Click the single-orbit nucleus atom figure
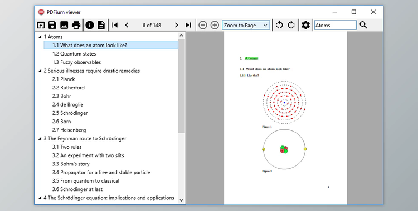 click(x=284, y=149)
